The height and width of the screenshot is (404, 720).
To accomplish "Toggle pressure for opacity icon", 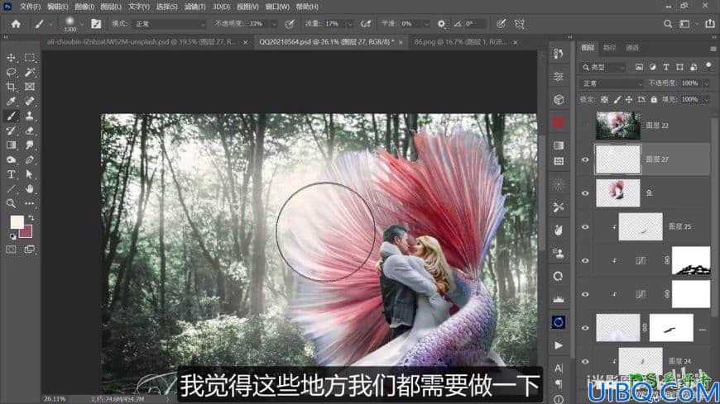I will (x=290, y=24).
